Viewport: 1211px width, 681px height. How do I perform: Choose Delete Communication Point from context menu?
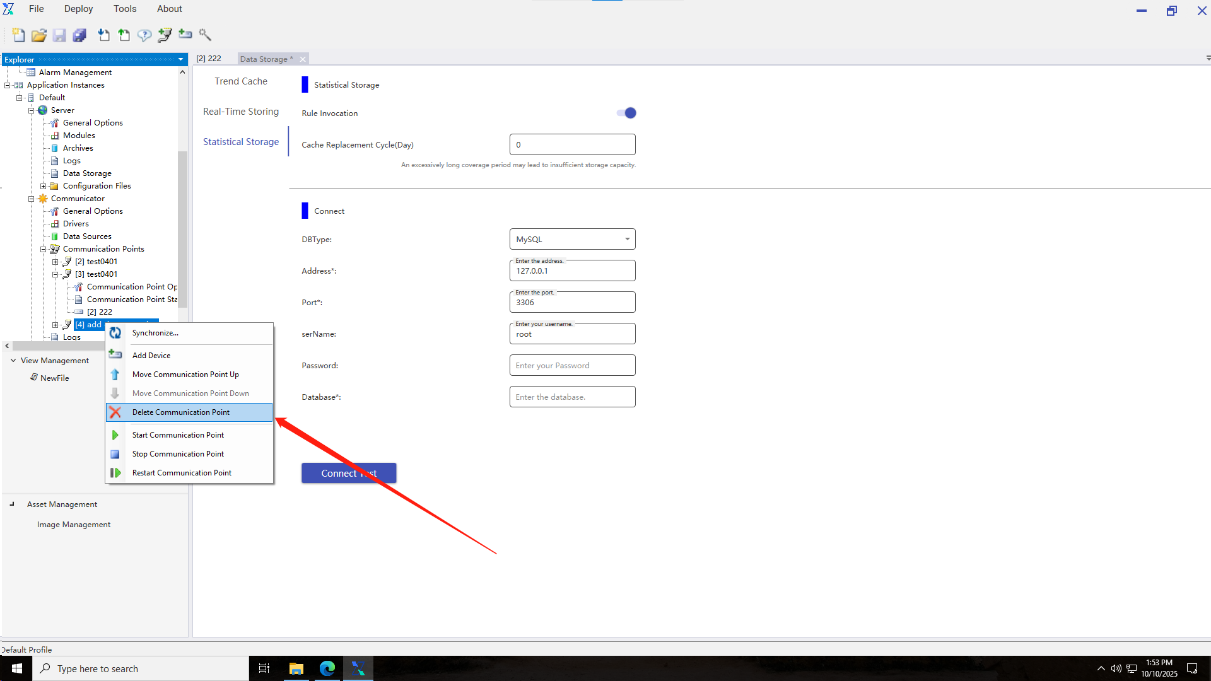tap(181, 412)
